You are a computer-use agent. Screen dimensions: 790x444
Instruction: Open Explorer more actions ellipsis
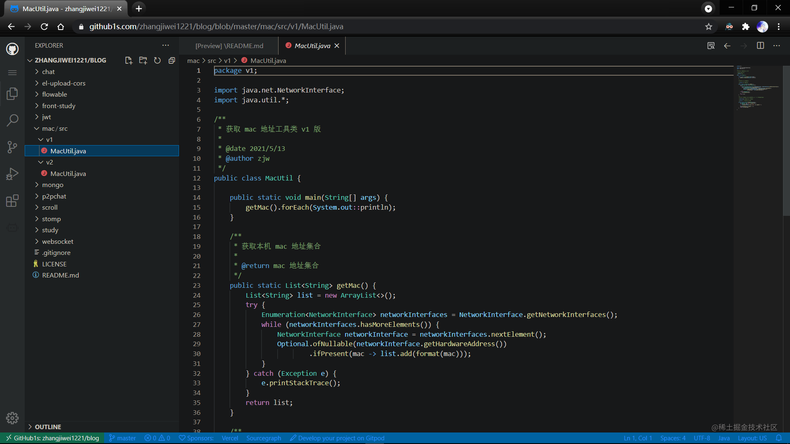[165, 45]
